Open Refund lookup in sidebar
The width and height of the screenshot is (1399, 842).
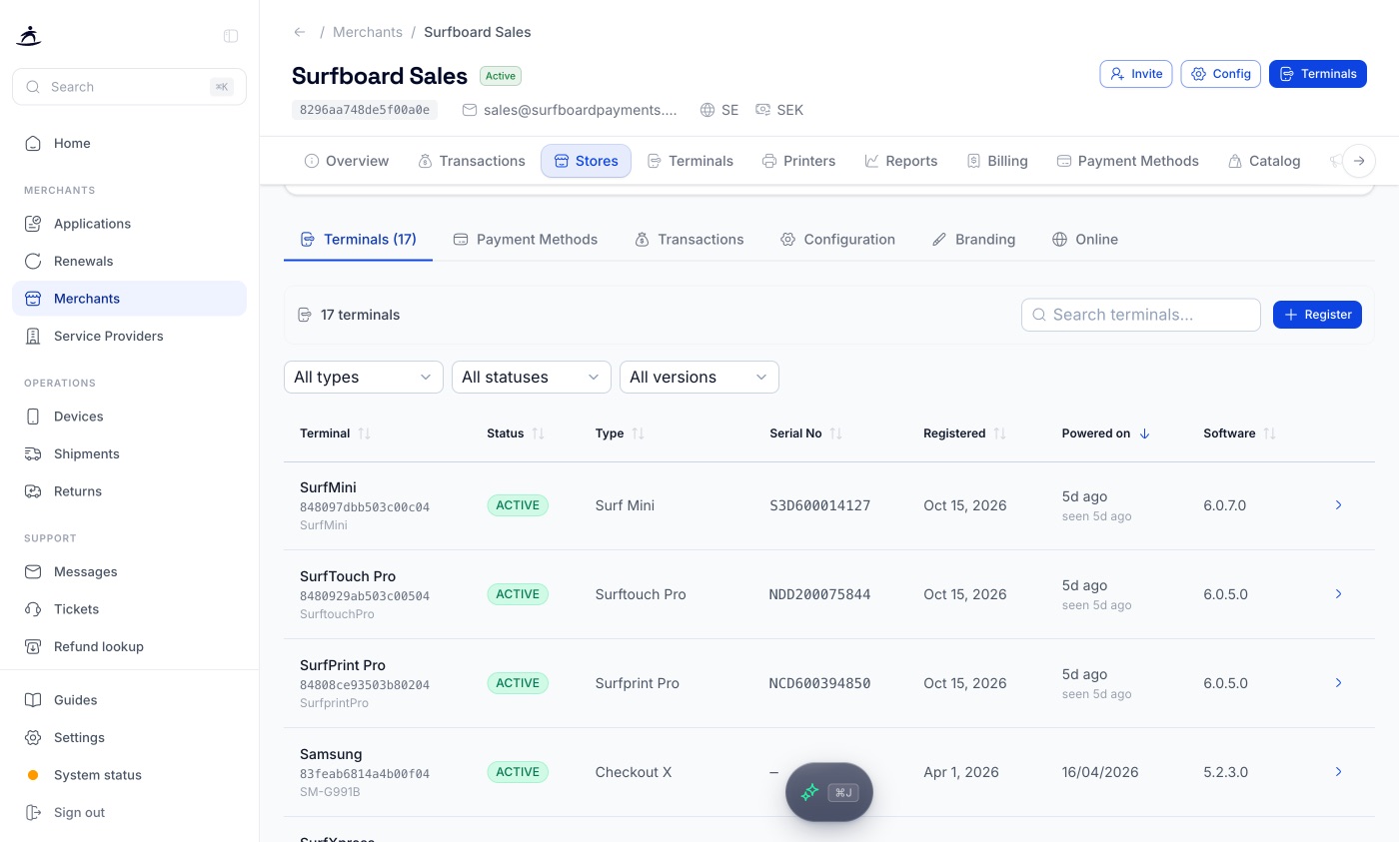point(129,646)
